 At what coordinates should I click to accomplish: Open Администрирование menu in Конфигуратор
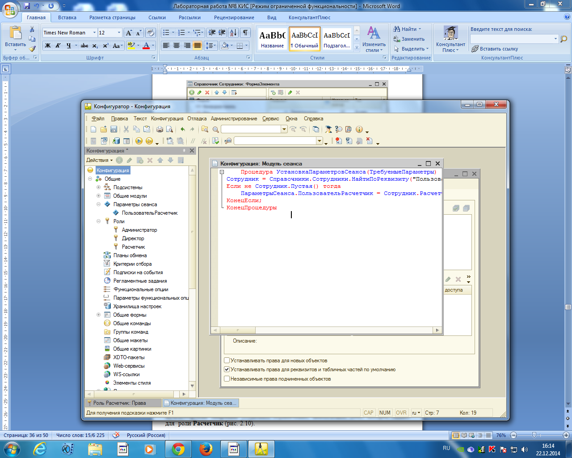(x=234, y=119)
